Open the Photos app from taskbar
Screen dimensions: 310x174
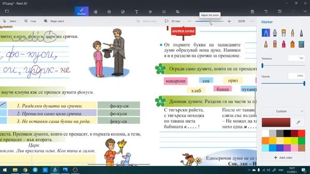click(x=65, y=170)
